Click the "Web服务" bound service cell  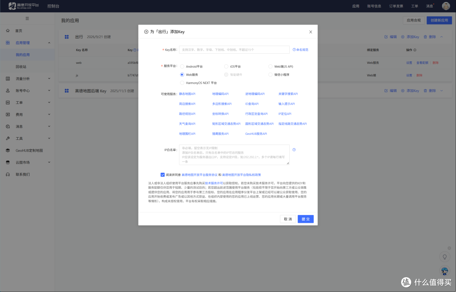tap(373, 63)
